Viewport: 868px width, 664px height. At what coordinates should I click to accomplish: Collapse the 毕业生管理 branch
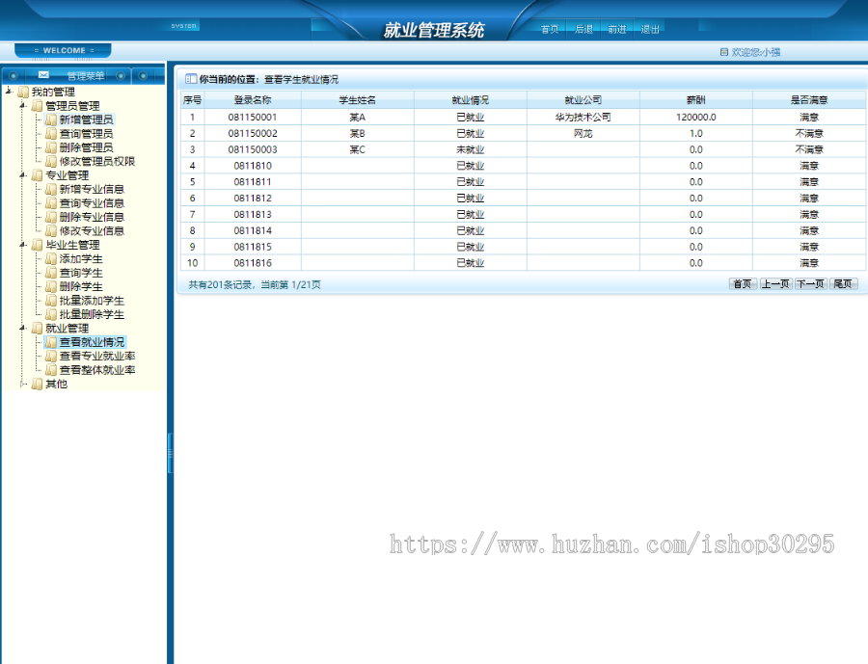point(20,244)
